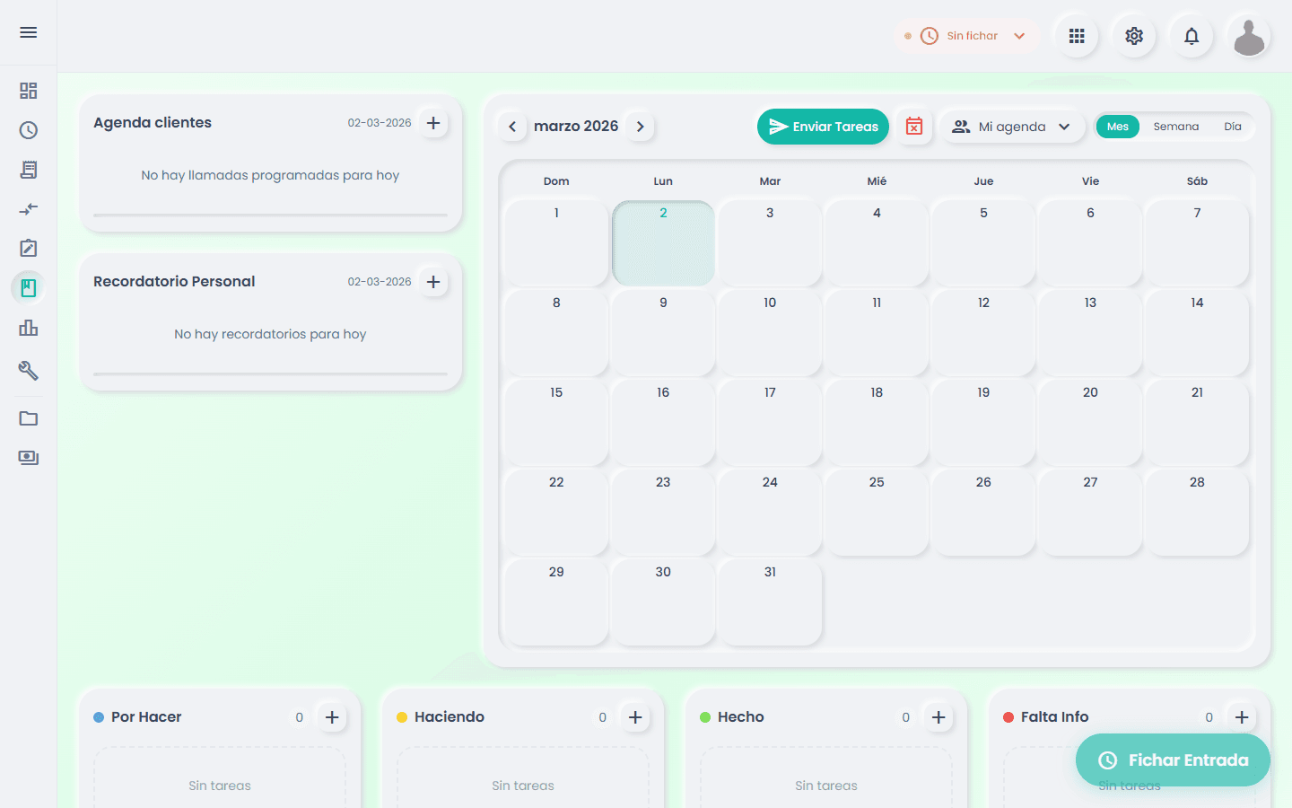
Task: Open the clock time-tracking sidebar icon
Action: (x=29, y=130)
